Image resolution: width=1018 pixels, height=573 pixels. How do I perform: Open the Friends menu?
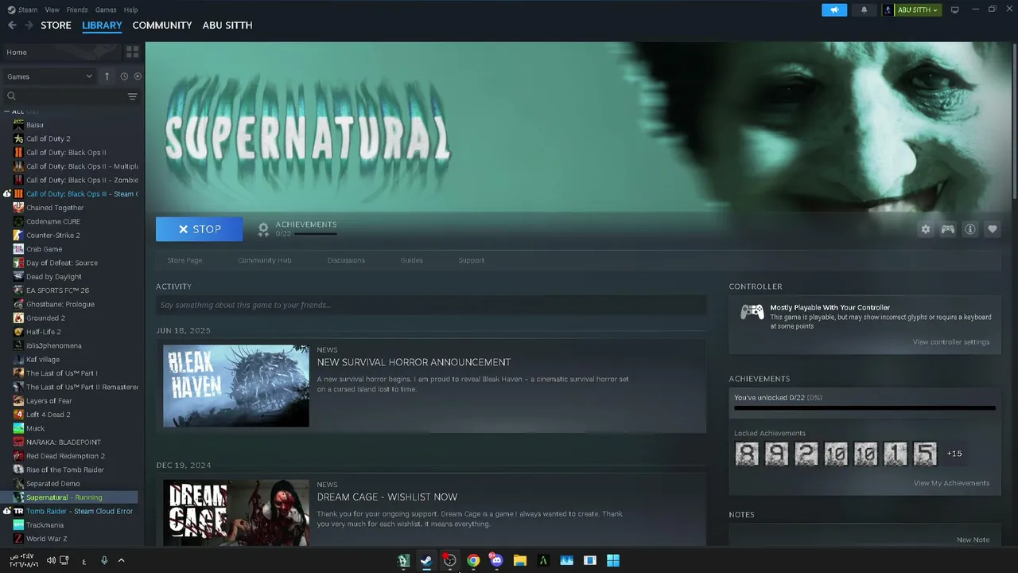[x=77, y=10]
